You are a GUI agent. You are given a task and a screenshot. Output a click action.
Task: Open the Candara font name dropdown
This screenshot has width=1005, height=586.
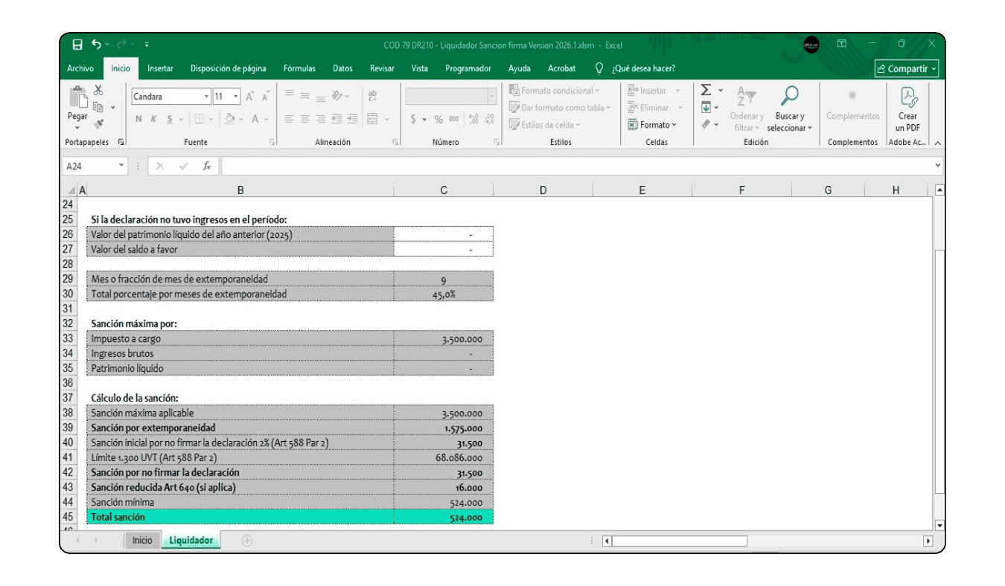click(206, 97)
